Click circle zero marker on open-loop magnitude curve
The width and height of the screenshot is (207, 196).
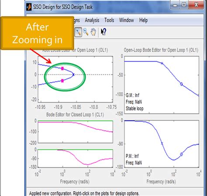(x=181, y=84)
